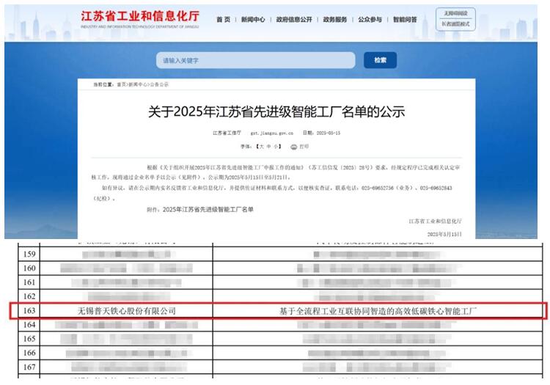Click 首页 in the breadcrumb path
Image resolution: width=550 pixels, height=385 pixels.
[121, 84]
